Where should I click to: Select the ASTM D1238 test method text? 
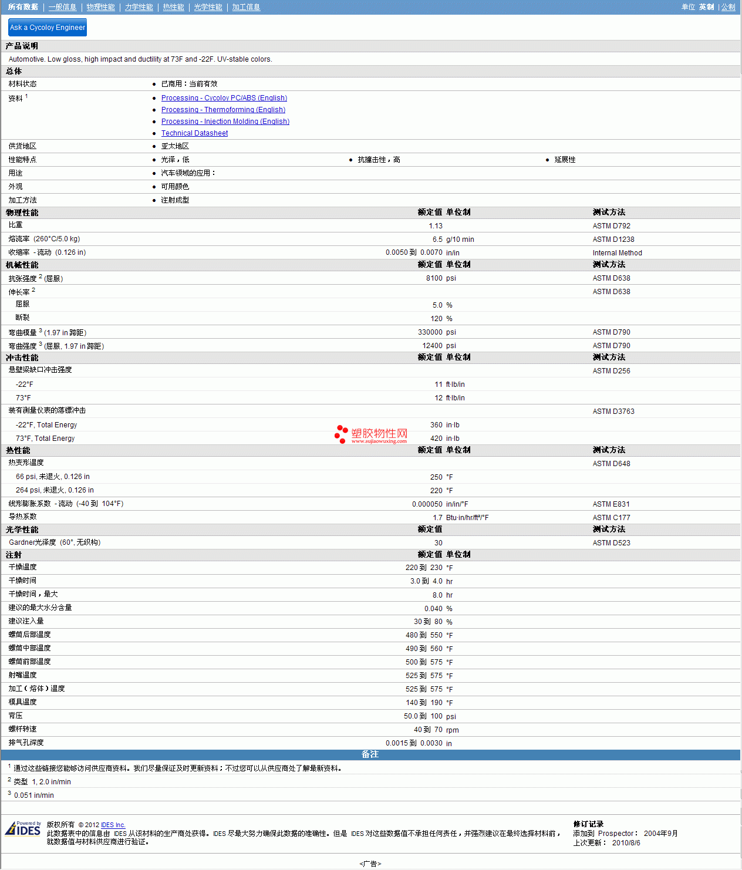click(x=613, y=240)
